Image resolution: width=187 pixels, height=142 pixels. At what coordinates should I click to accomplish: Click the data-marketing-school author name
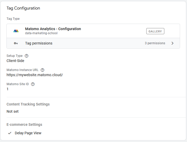pyautogui.click(x=41, y=33)
